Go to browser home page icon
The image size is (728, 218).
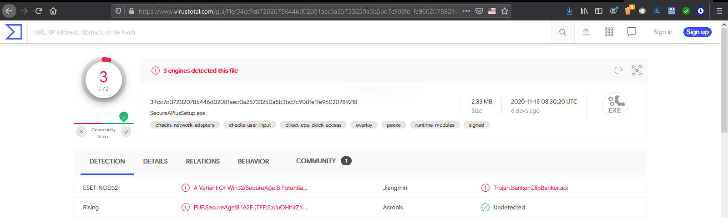[x=53, y=11]
